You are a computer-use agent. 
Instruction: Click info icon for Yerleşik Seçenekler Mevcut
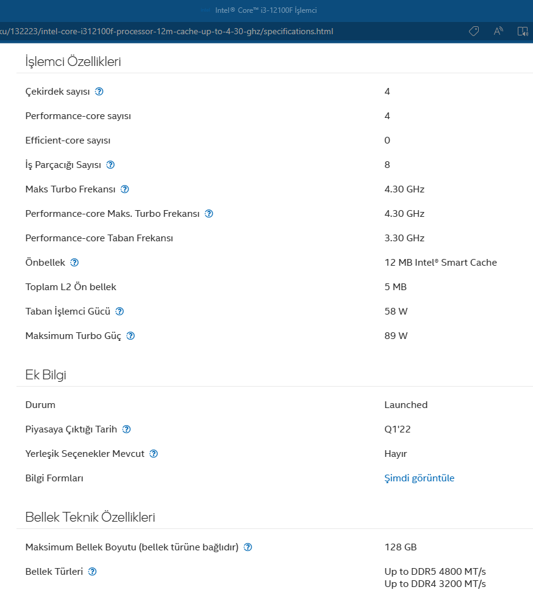(x=154, y=454)
